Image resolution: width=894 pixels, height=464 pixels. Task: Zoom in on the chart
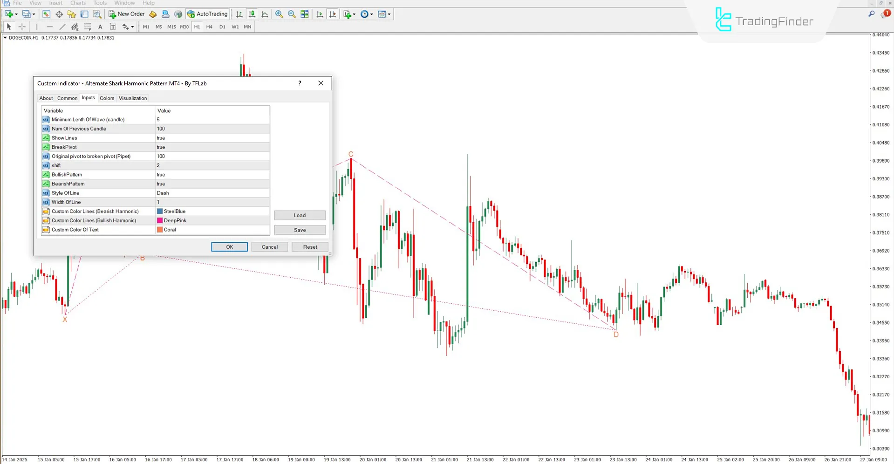click(x=279, y=14)
